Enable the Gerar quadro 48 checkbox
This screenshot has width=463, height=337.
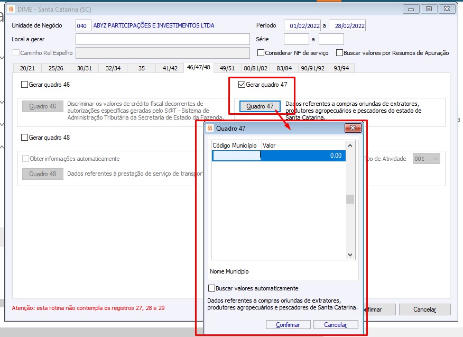[24, 138]
